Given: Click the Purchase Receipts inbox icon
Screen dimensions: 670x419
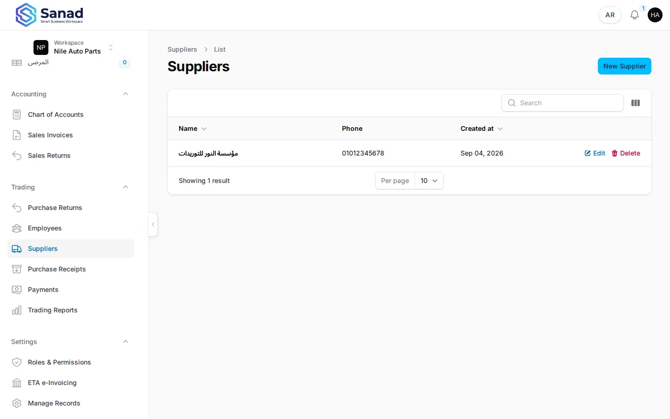Looking at the screenshot, I should (17, 269).
